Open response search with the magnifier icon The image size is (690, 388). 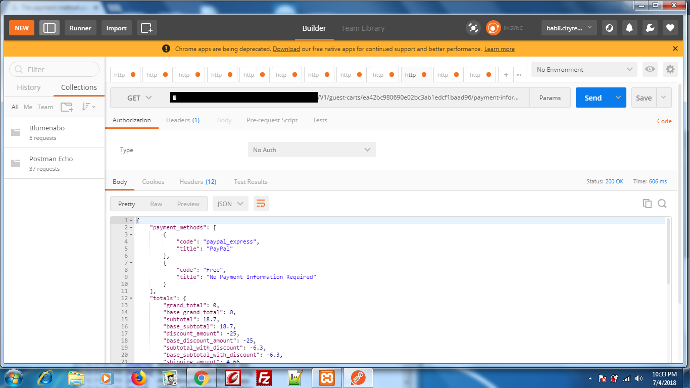(x=662, y=203)
